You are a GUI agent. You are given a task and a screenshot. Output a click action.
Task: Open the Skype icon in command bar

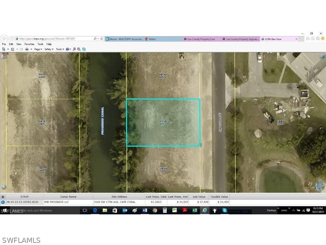(x=83, y=49)
